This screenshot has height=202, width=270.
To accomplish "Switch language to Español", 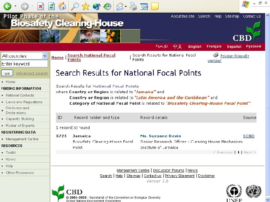I will pos(234,46).
